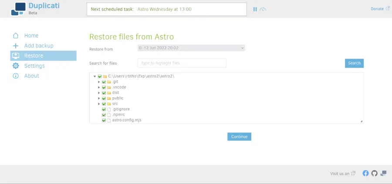Click the .vscode folder name
The width and height of the screenshot is (392, 184).
pyautogui.click(x=119, y=87)
